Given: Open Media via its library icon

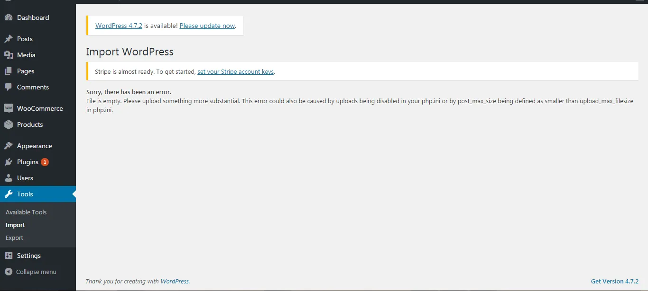Looking at the screenshot, I should (9, 54).
